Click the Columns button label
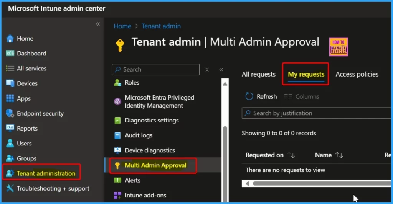The image size is (393, 204). 307,96
